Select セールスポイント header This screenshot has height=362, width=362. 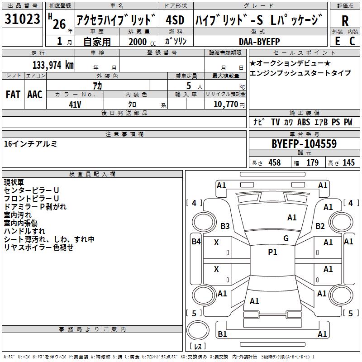pyautogui.click(x=304, y=52)
